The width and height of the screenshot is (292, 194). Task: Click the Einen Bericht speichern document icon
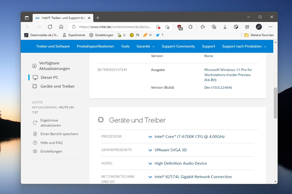(35, 134)
